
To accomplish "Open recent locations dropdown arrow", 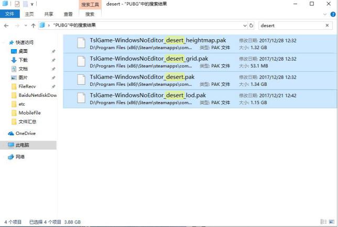I will [26, 26].
